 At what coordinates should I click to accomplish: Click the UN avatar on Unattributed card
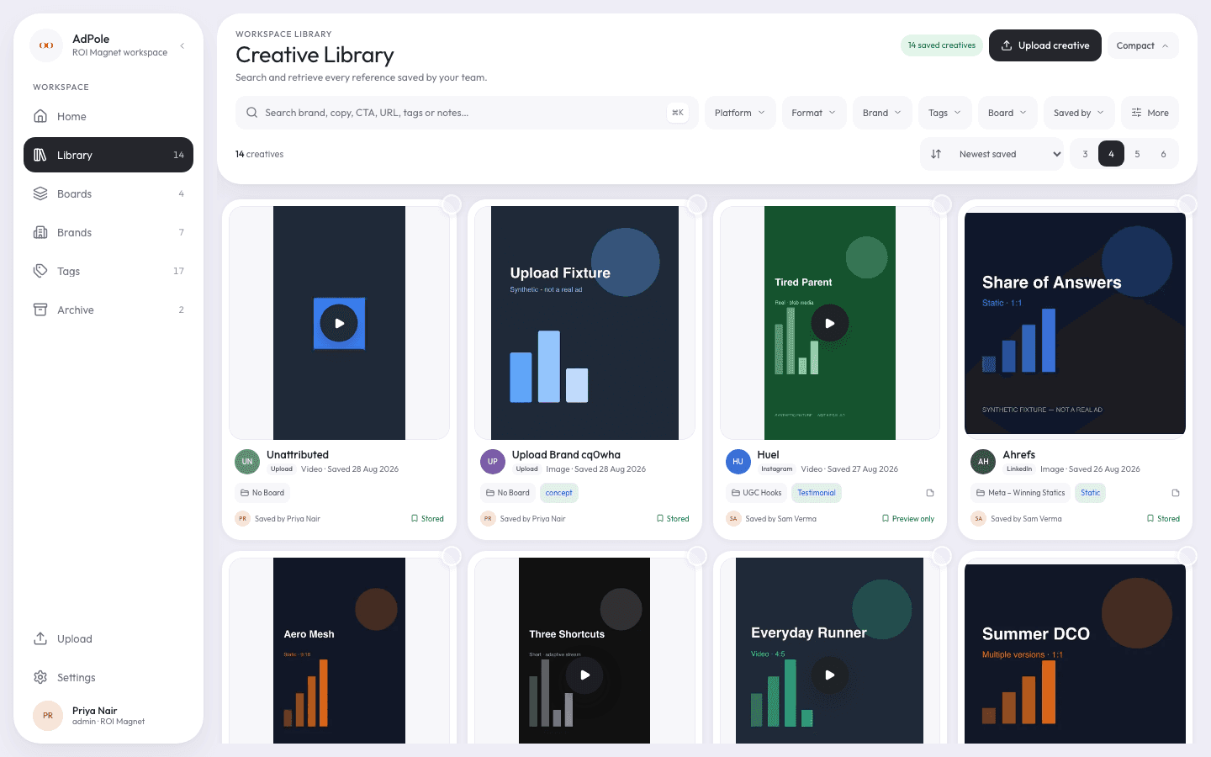tap(247, 462)
